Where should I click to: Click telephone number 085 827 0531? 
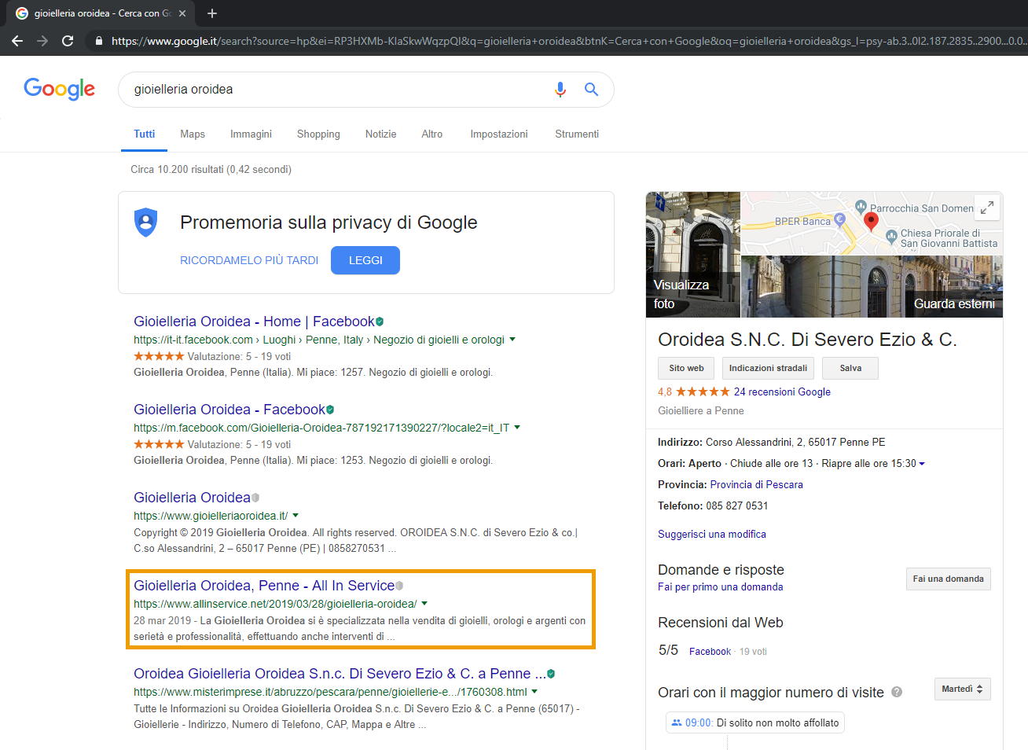pyautogui.click(x=737, y=506)
